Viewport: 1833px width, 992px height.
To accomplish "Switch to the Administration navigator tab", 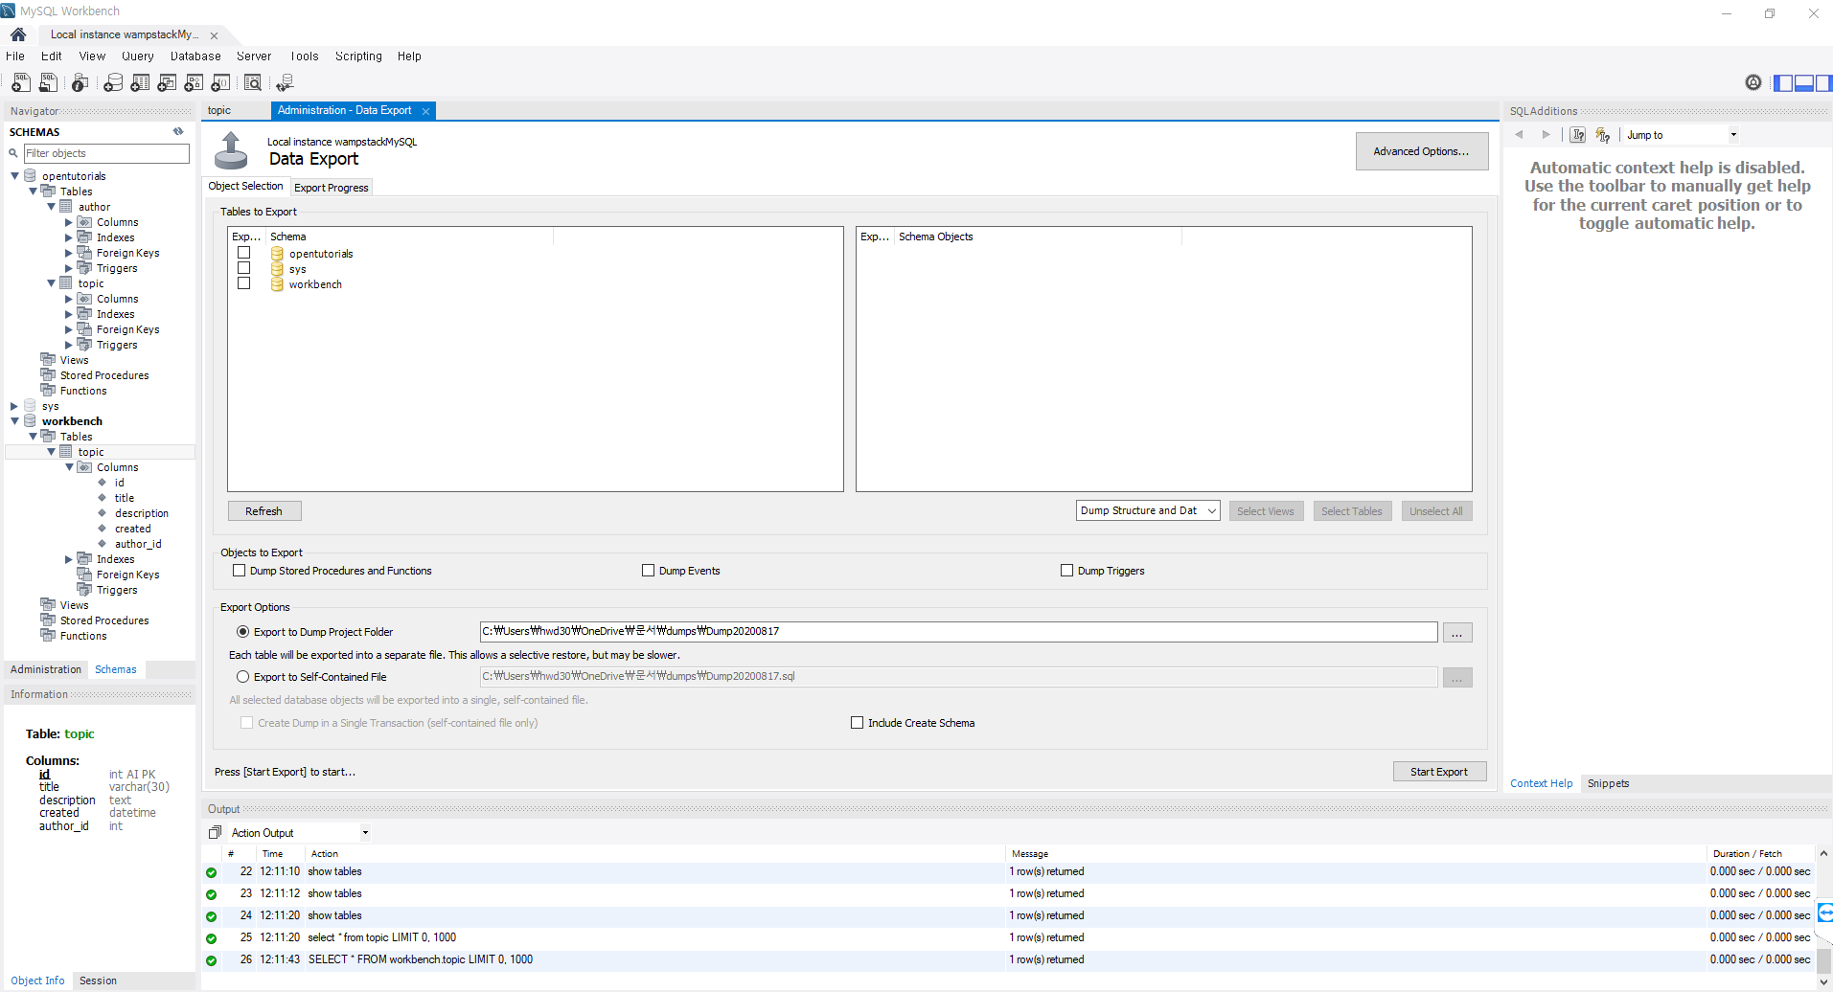I will pyautogui.click(x=46, y=670).
